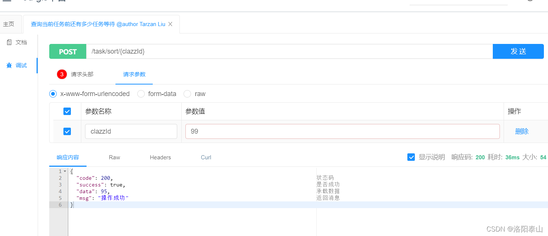This screenshot has height=236, width=548.
Task: Collapse the JSON fold arrow on line 1
Action: click(x=65, y=171)
